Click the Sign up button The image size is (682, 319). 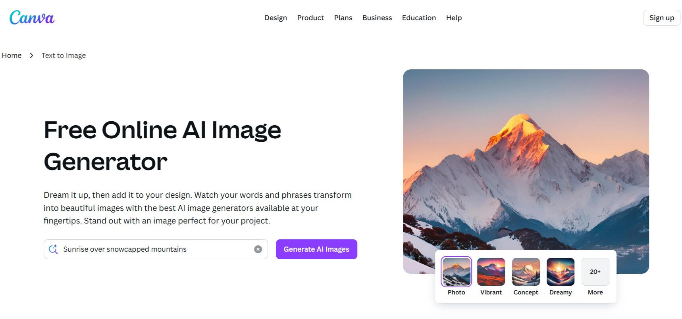tap(661, 18)
